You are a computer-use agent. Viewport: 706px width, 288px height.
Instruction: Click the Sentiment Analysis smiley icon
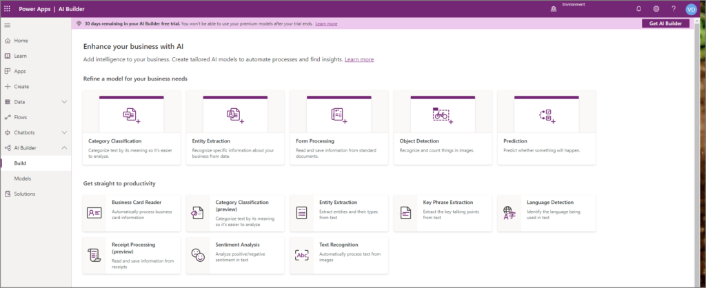[198, 255]
